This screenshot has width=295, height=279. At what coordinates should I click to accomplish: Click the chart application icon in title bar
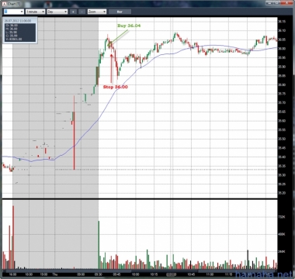pyautogui.click(x=5, y=4)
